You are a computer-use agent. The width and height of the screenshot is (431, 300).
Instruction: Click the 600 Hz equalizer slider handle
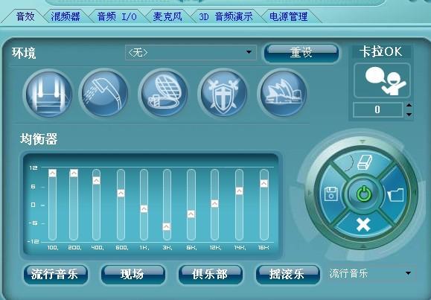[x=121, y=193]
